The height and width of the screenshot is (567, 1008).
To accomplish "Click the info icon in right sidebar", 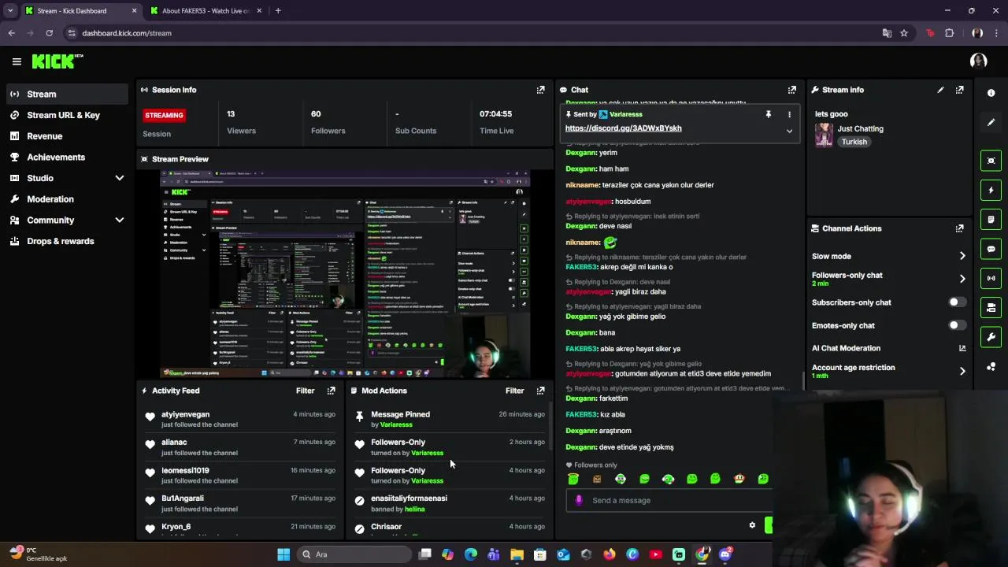I will (x=991, y=93).
